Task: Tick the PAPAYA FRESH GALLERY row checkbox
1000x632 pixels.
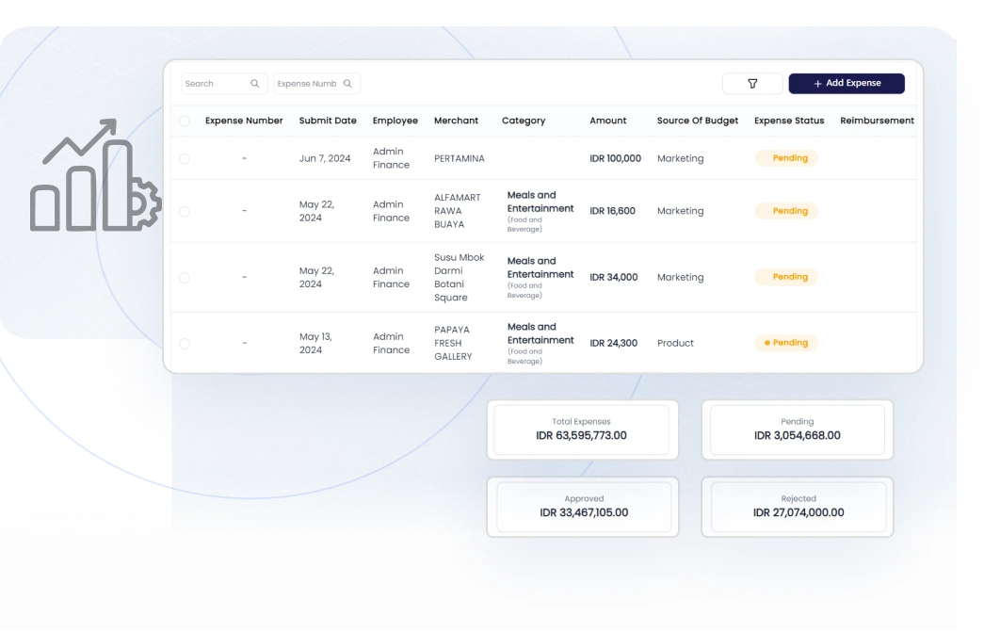Action: tap(184, 343)
